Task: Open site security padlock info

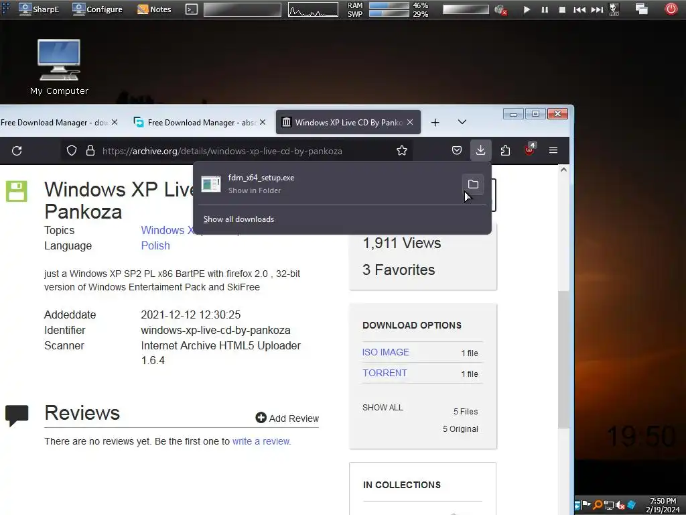Action: (90, 151)
